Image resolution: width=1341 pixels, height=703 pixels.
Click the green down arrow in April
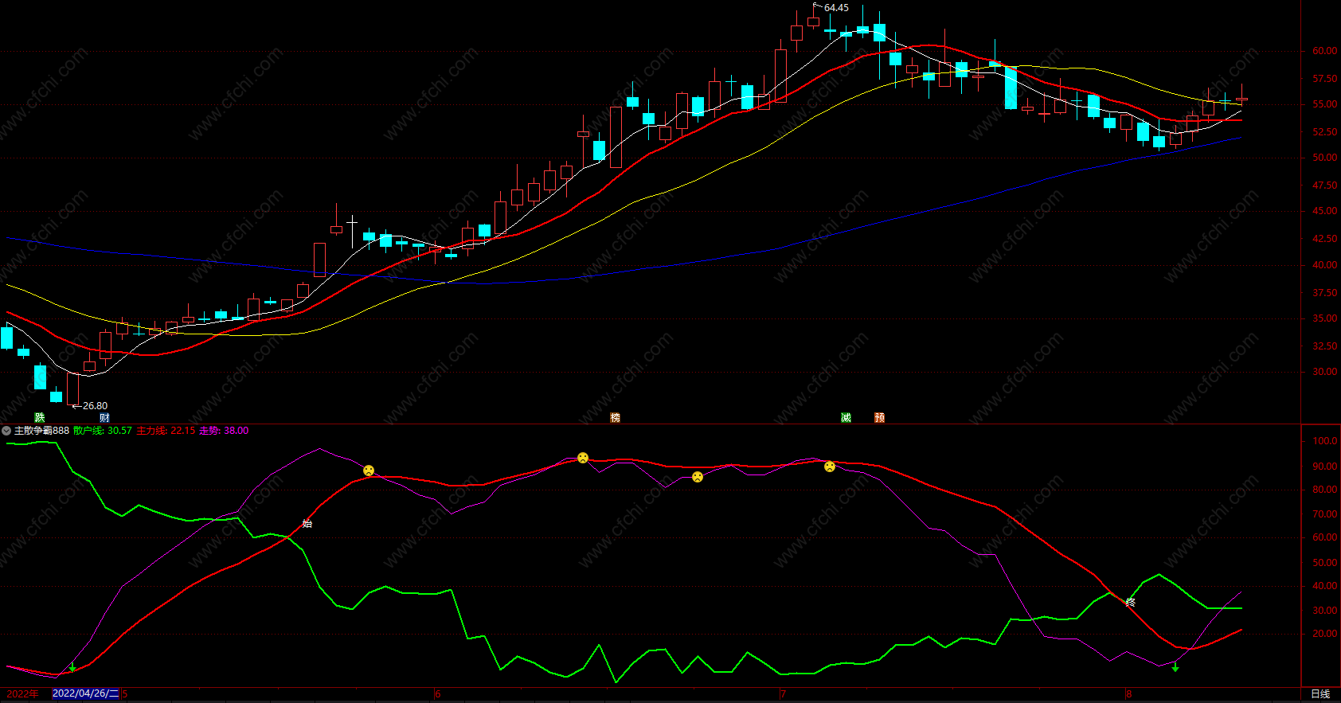pos(72,668)
